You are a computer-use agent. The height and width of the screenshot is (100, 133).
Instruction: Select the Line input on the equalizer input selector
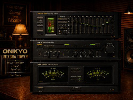[59, 19]
